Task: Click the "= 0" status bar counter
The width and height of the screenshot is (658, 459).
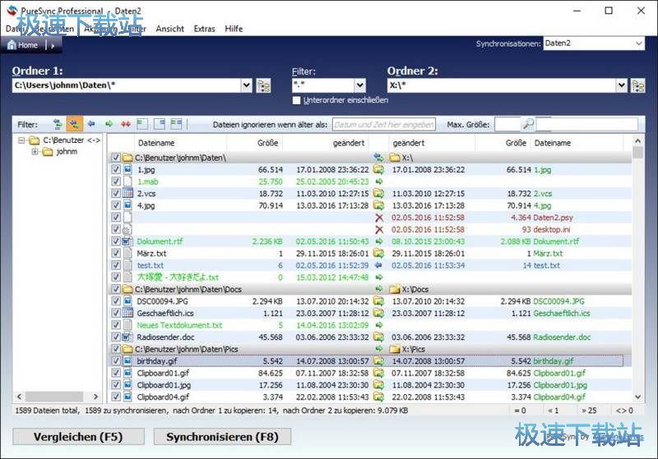Action: click(x=520, y=411)
